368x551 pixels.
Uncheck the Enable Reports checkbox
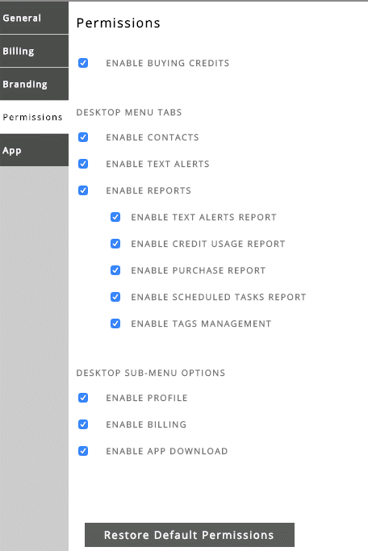[x=83, y=190]
